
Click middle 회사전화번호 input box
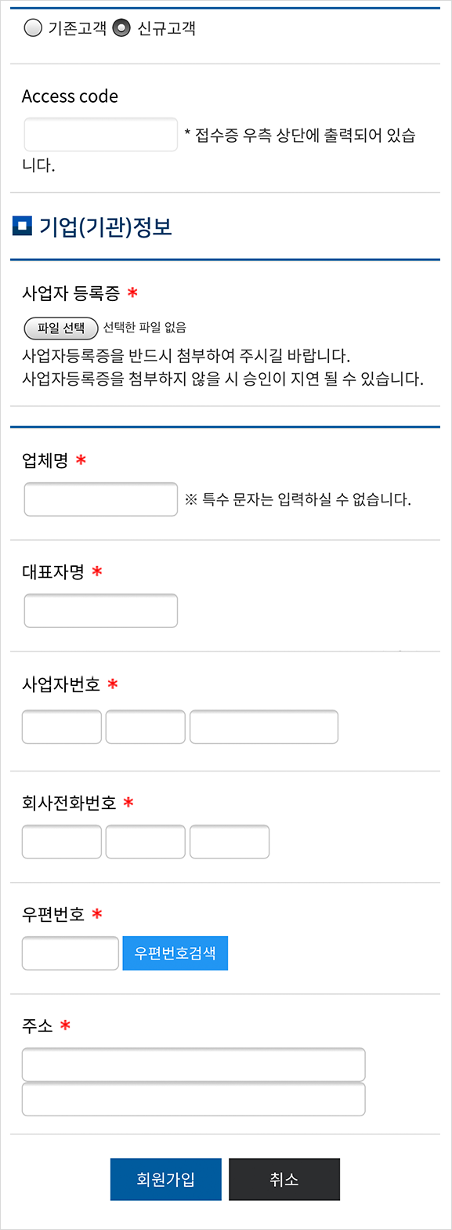146,842
